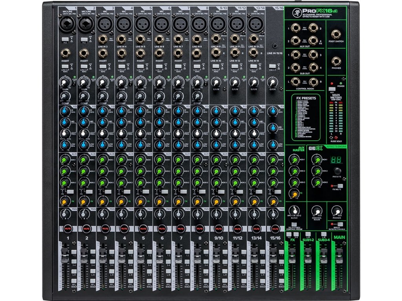Screen dimensions: 402x301
Task: Click the Aux Out 4 FX jack
Action: [x=313, y=40]
